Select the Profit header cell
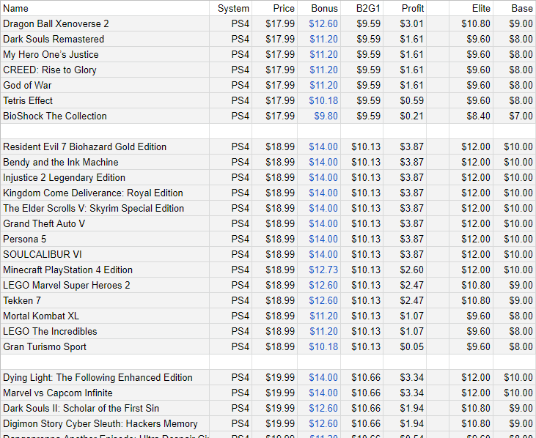Screen dimensions: 536x438 (405, 8)
